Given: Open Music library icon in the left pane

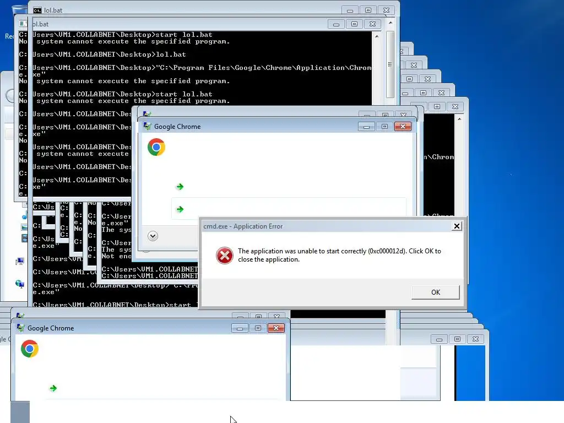Looking at the screenshot, I should [24, 215].
